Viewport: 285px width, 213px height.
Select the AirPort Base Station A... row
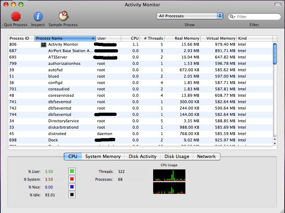pos(140,51)
